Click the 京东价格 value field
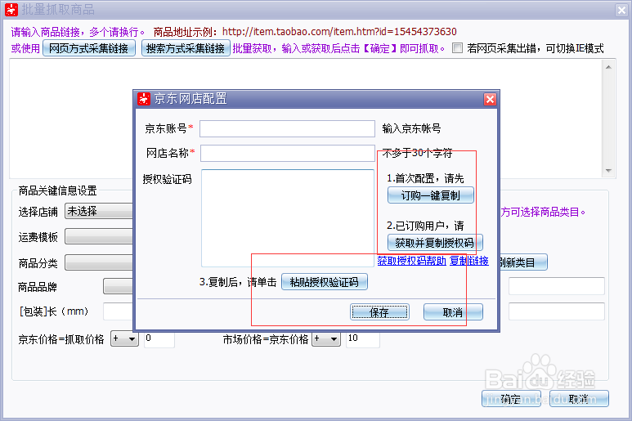This screenshot has height=421, width=632. click(x=159, y=338)
